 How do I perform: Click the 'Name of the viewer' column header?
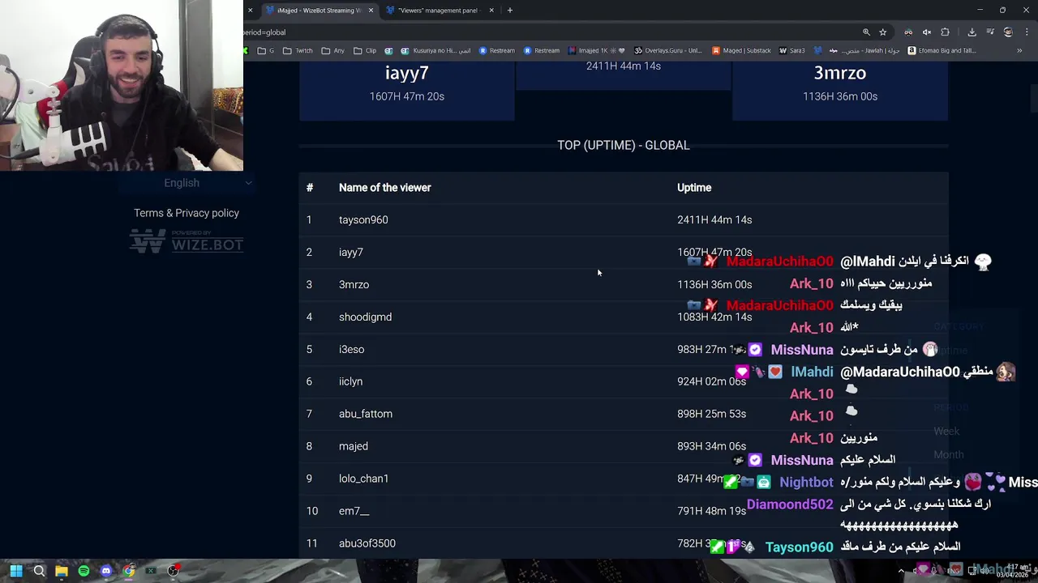(x=384, y=188)
